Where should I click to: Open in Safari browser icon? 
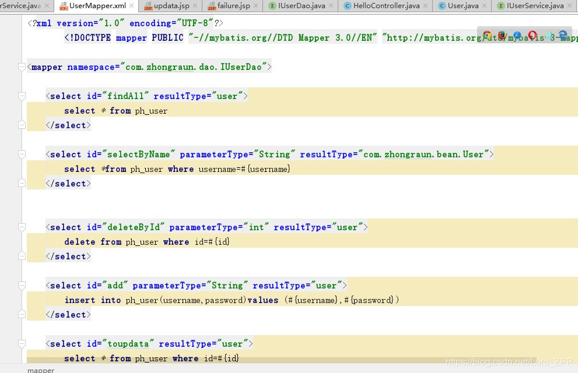[517, 36]
